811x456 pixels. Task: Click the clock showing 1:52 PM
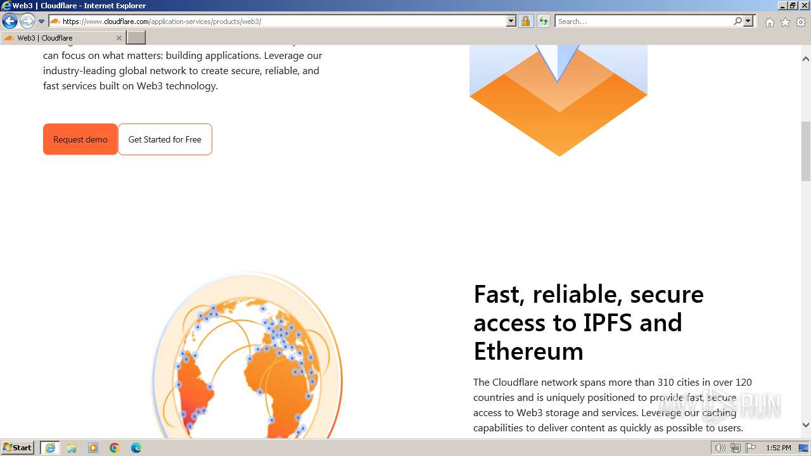click(x=779, y=448)
